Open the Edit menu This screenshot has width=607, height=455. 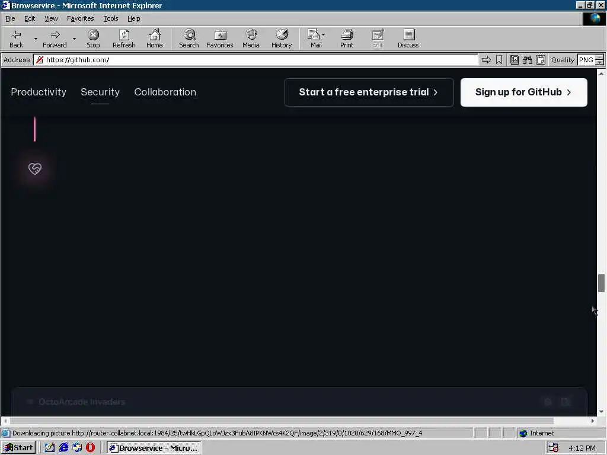[x=30, y=18]
